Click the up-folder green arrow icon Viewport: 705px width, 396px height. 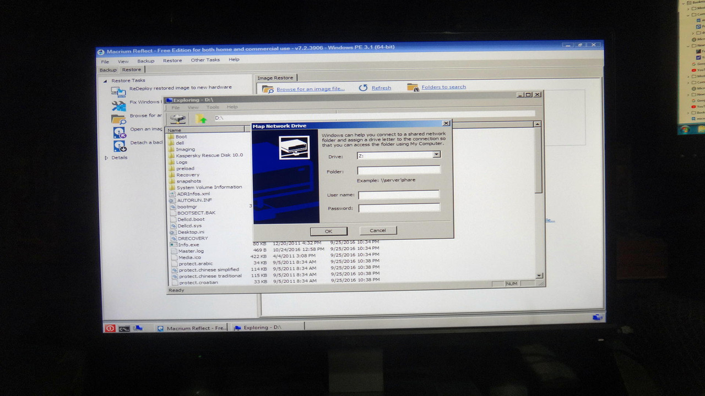point(202,119)
